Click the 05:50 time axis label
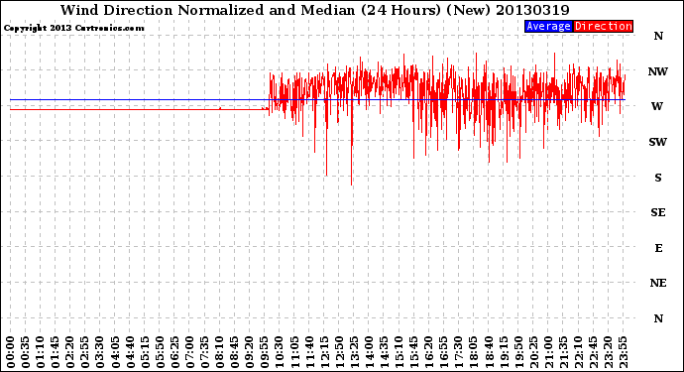 [160, 352]
